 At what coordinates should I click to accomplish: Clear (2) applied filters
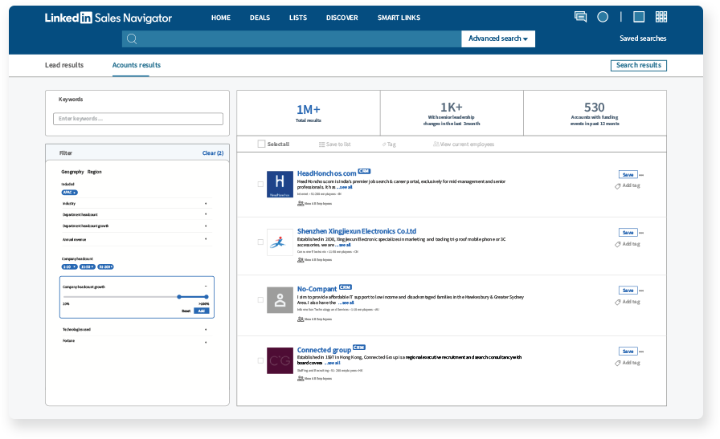coord(213,153)
